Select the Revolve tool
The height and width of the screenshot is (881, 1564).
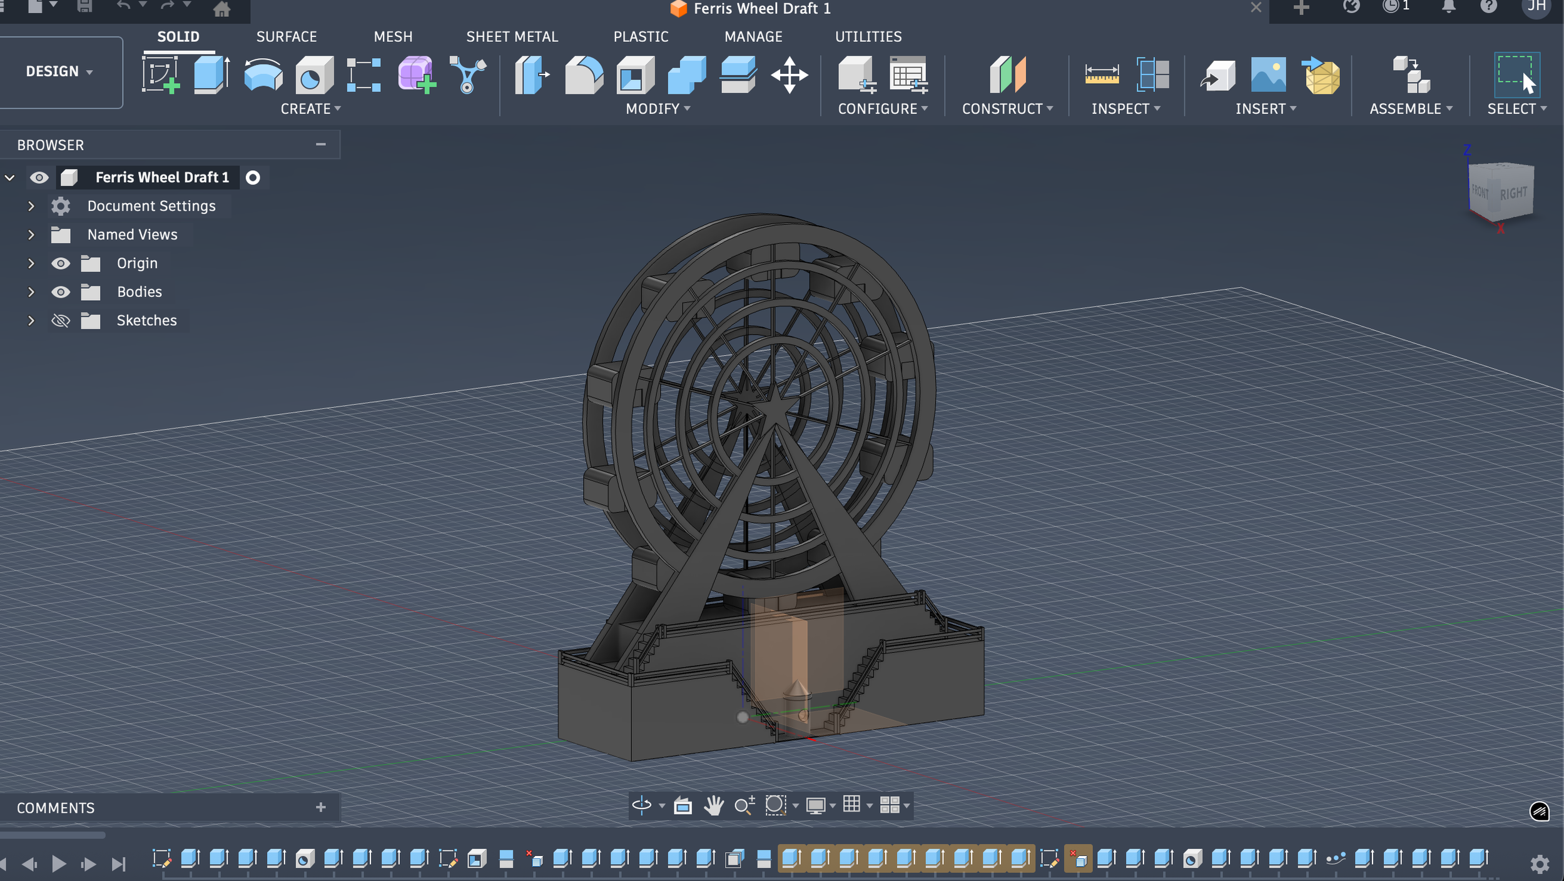click(x=263, y=75)
